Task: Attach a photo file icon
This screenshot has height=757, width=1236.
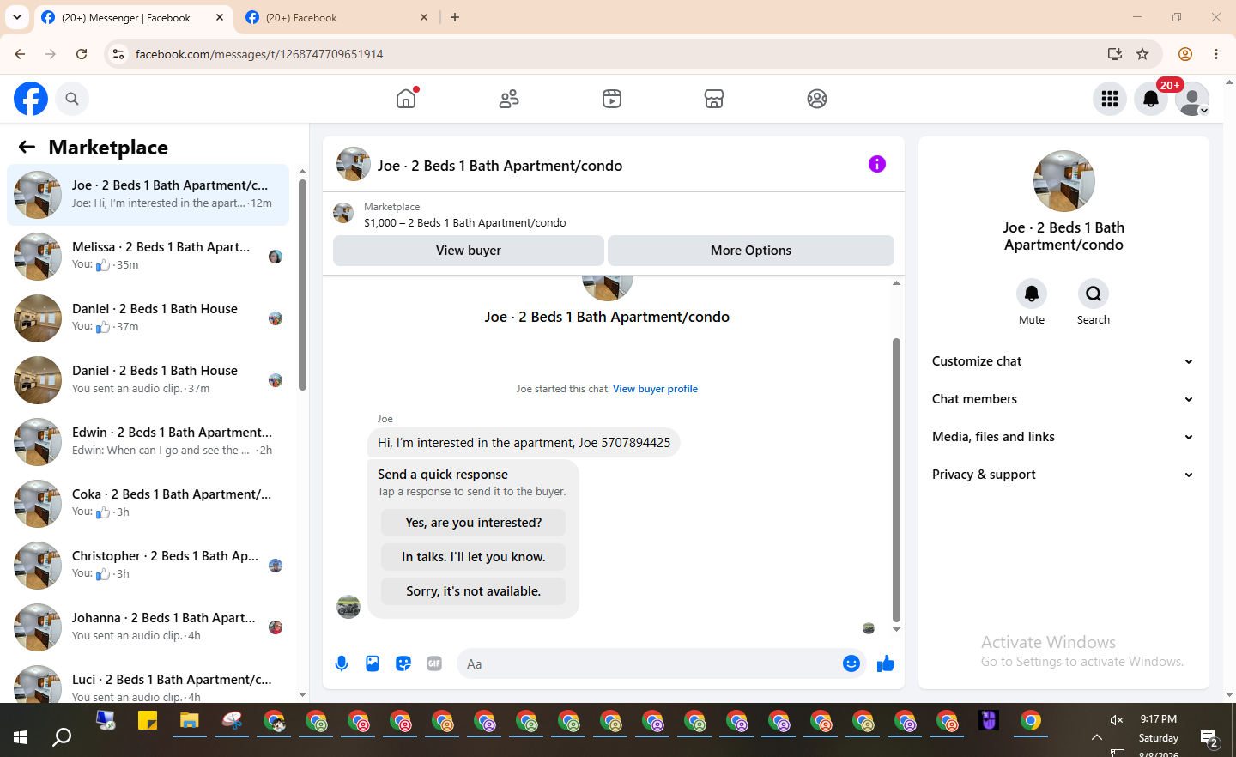Action: (x=373, y=663)
